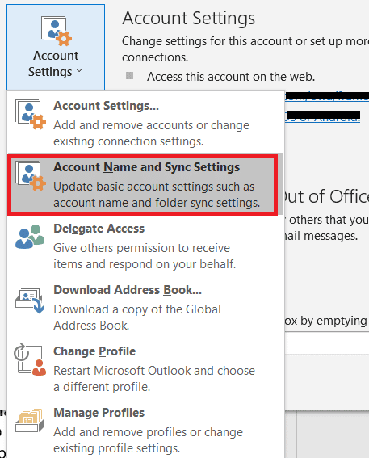Viewport: 369px width, 458px height.
Task: Click 'Add and remove profiles or change' description
Action: pyautogui.click(x=148, y=440)
